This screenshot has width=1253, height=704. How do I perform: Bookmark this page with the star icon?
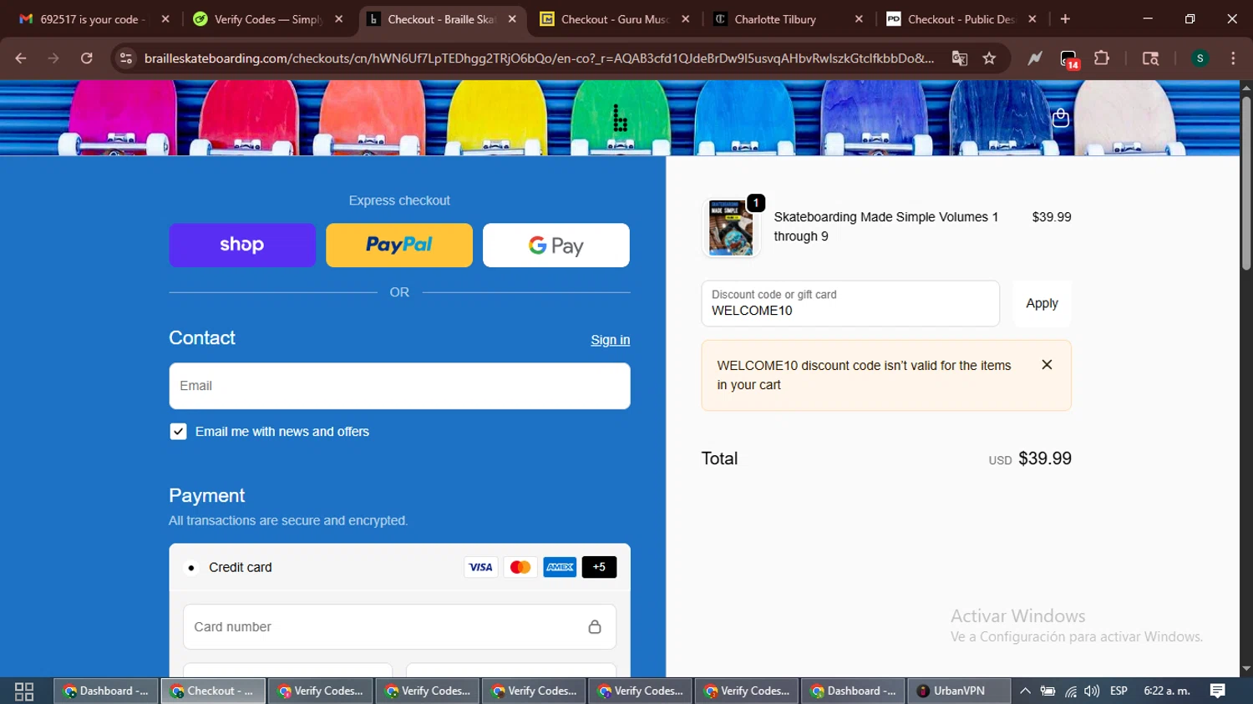pyautogui.click(x=990, y=58)
